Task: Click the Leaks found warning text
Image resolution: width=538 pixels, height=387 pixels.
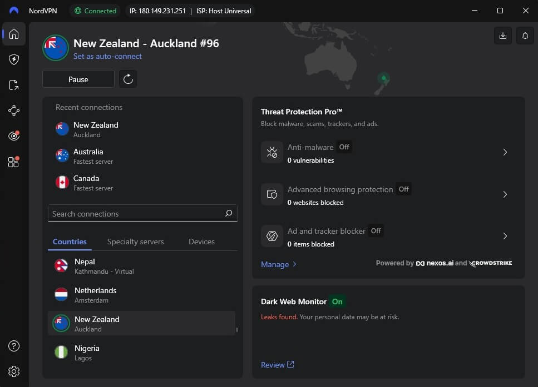Action: (279, 317)
